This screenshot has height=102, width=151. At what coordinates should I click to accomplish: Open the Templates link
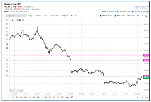point(131,16)
